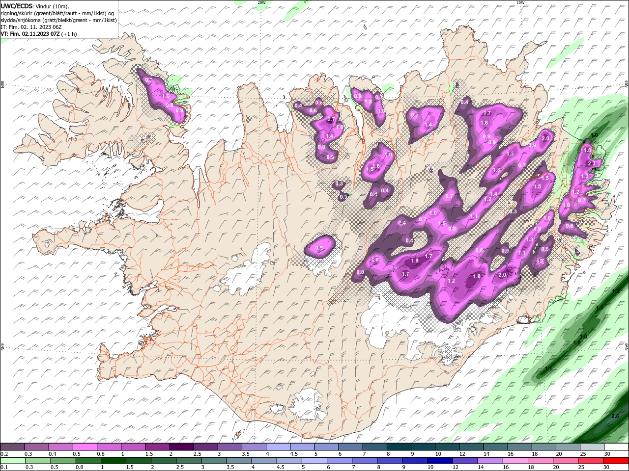This screenshot has height=471, width=629.
Task: Click the '25' label in the upper legend row
Action: [582, 454]
